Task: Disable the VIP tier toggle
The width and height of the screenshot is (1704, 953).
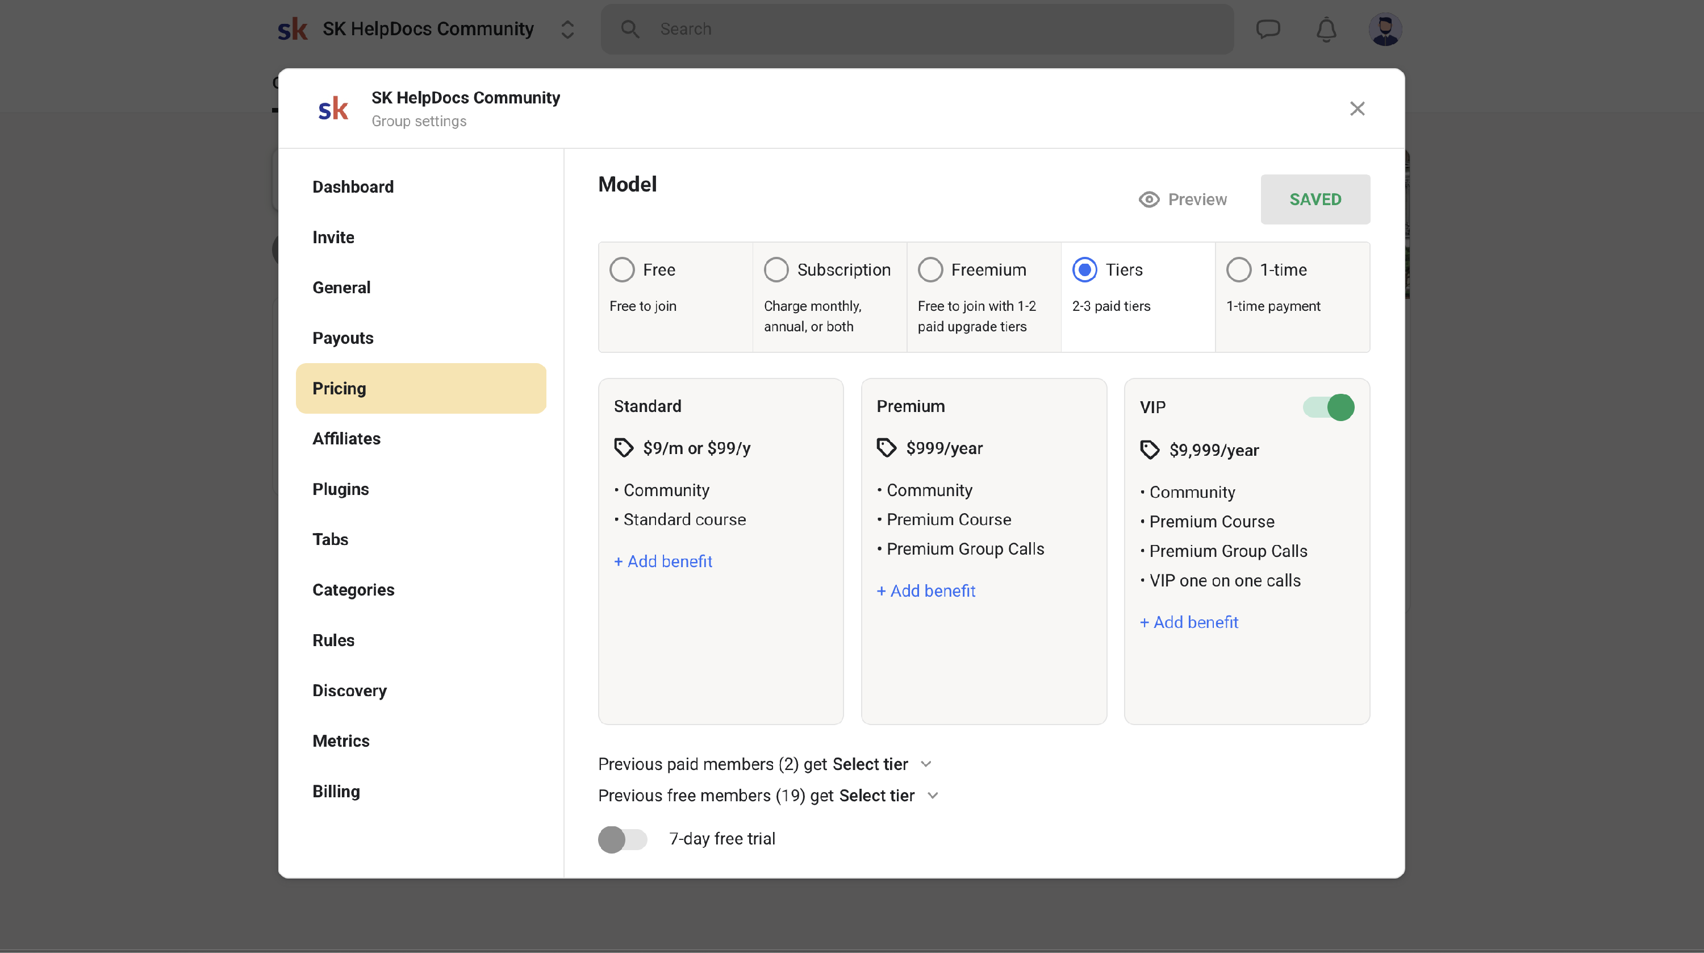Action: coord(1329,407)
